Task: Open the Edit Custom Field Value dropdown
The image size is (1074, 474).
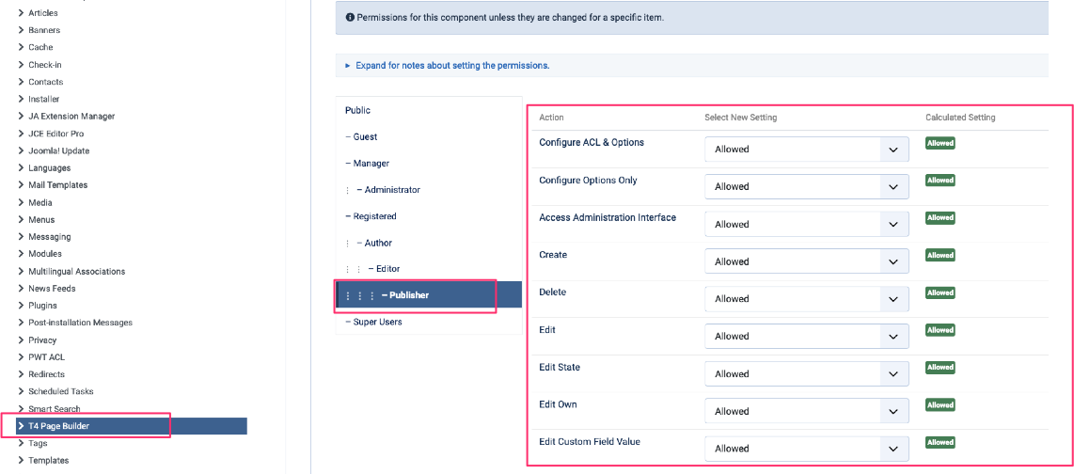Action: coord(806,449)
